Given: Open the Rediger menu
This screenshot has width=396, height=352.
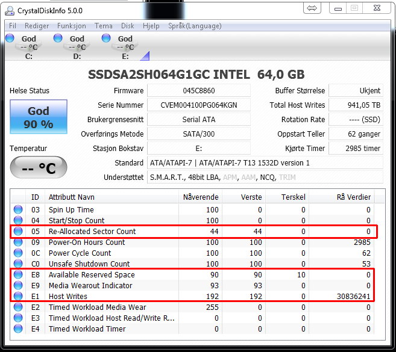Looking at the screenshot, I should [37, 26].
